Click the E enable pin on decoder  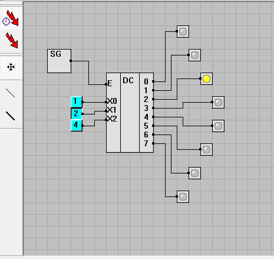tap(106, 84)
